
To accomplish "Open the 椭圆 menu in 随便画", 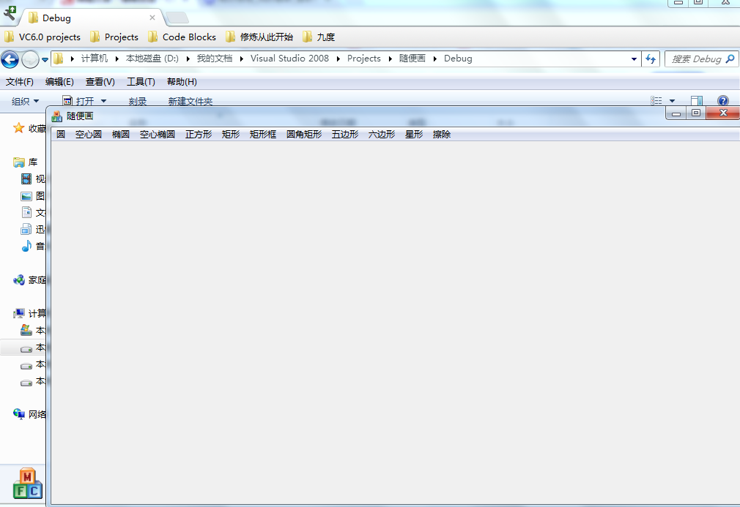I will 121,135.
